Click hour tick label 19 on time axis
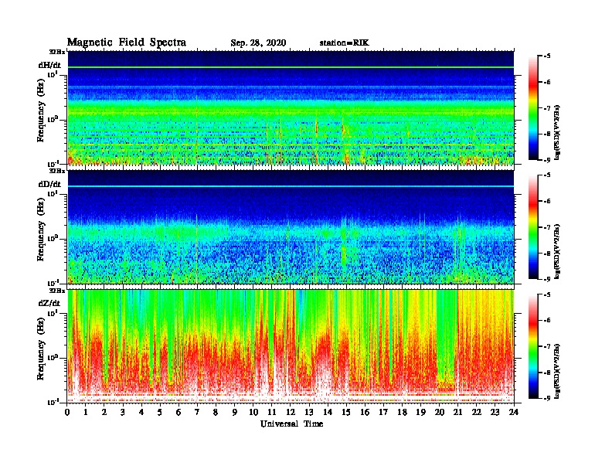Screen dimensions: 612x473 (x=420, y=412)
